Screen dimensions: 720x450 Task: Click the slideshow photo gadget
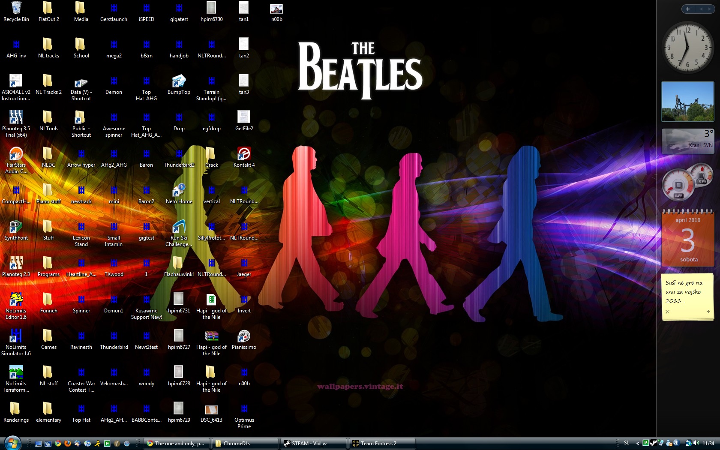click(688, 102)
